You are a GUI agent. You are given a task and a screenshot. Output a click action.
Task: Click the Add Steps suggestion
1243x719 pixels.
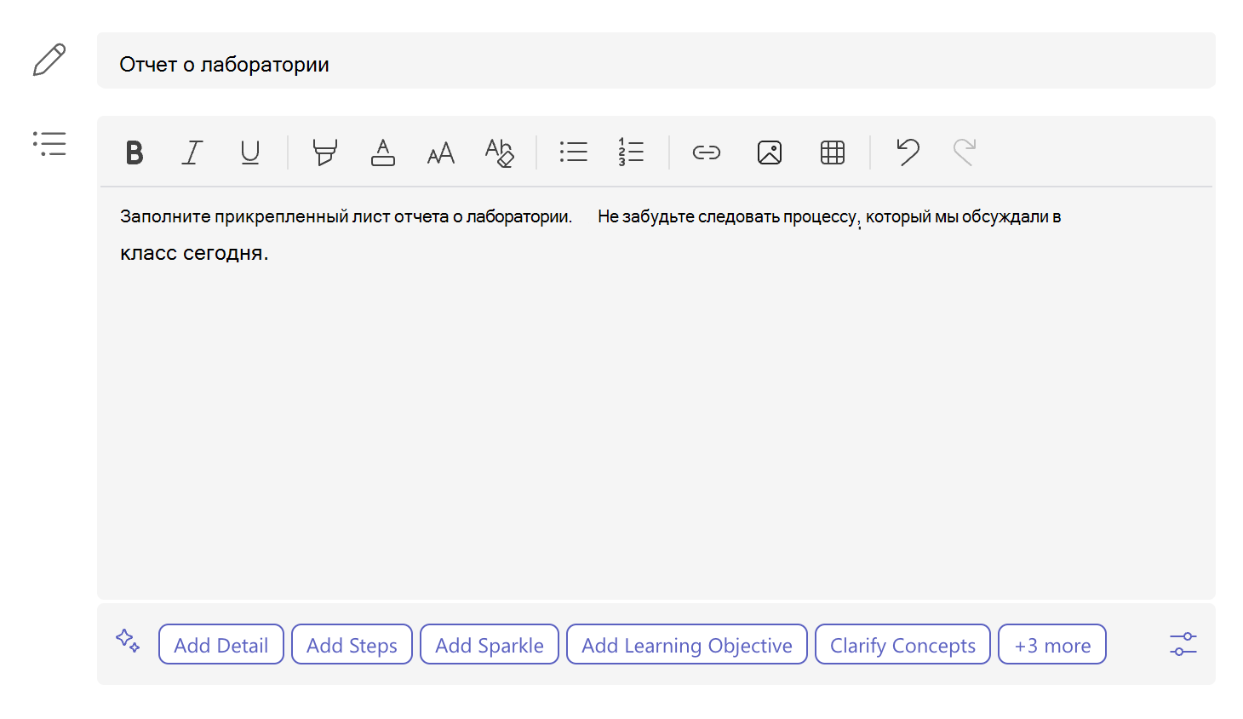click(352, 645)
